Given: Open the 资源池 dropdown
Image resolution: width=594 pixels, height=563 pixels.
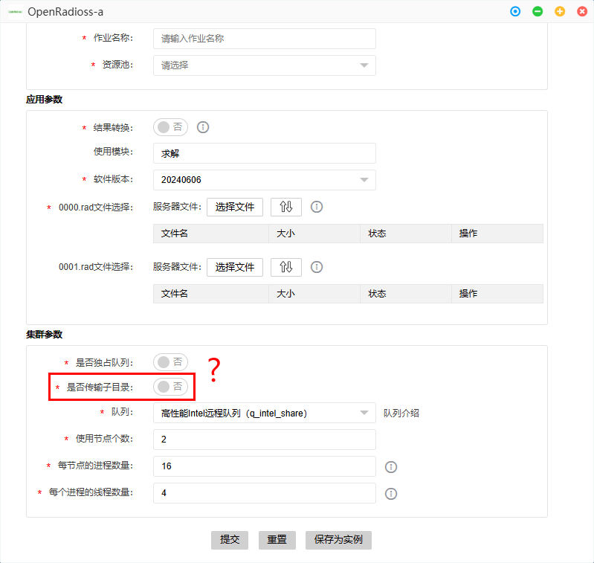Looking at the screenshot, I should [x=265, y=65].
